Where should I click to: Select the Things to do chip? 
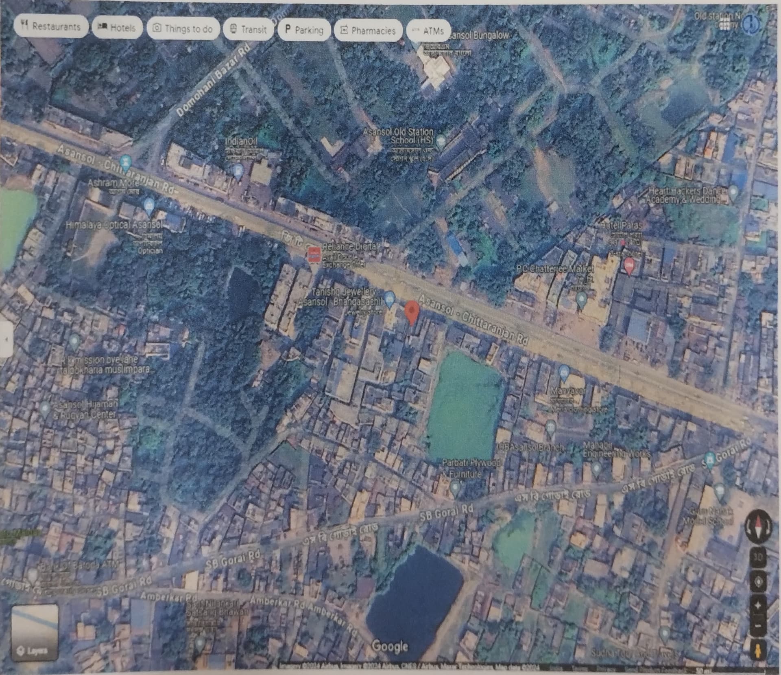click(183, 28)
